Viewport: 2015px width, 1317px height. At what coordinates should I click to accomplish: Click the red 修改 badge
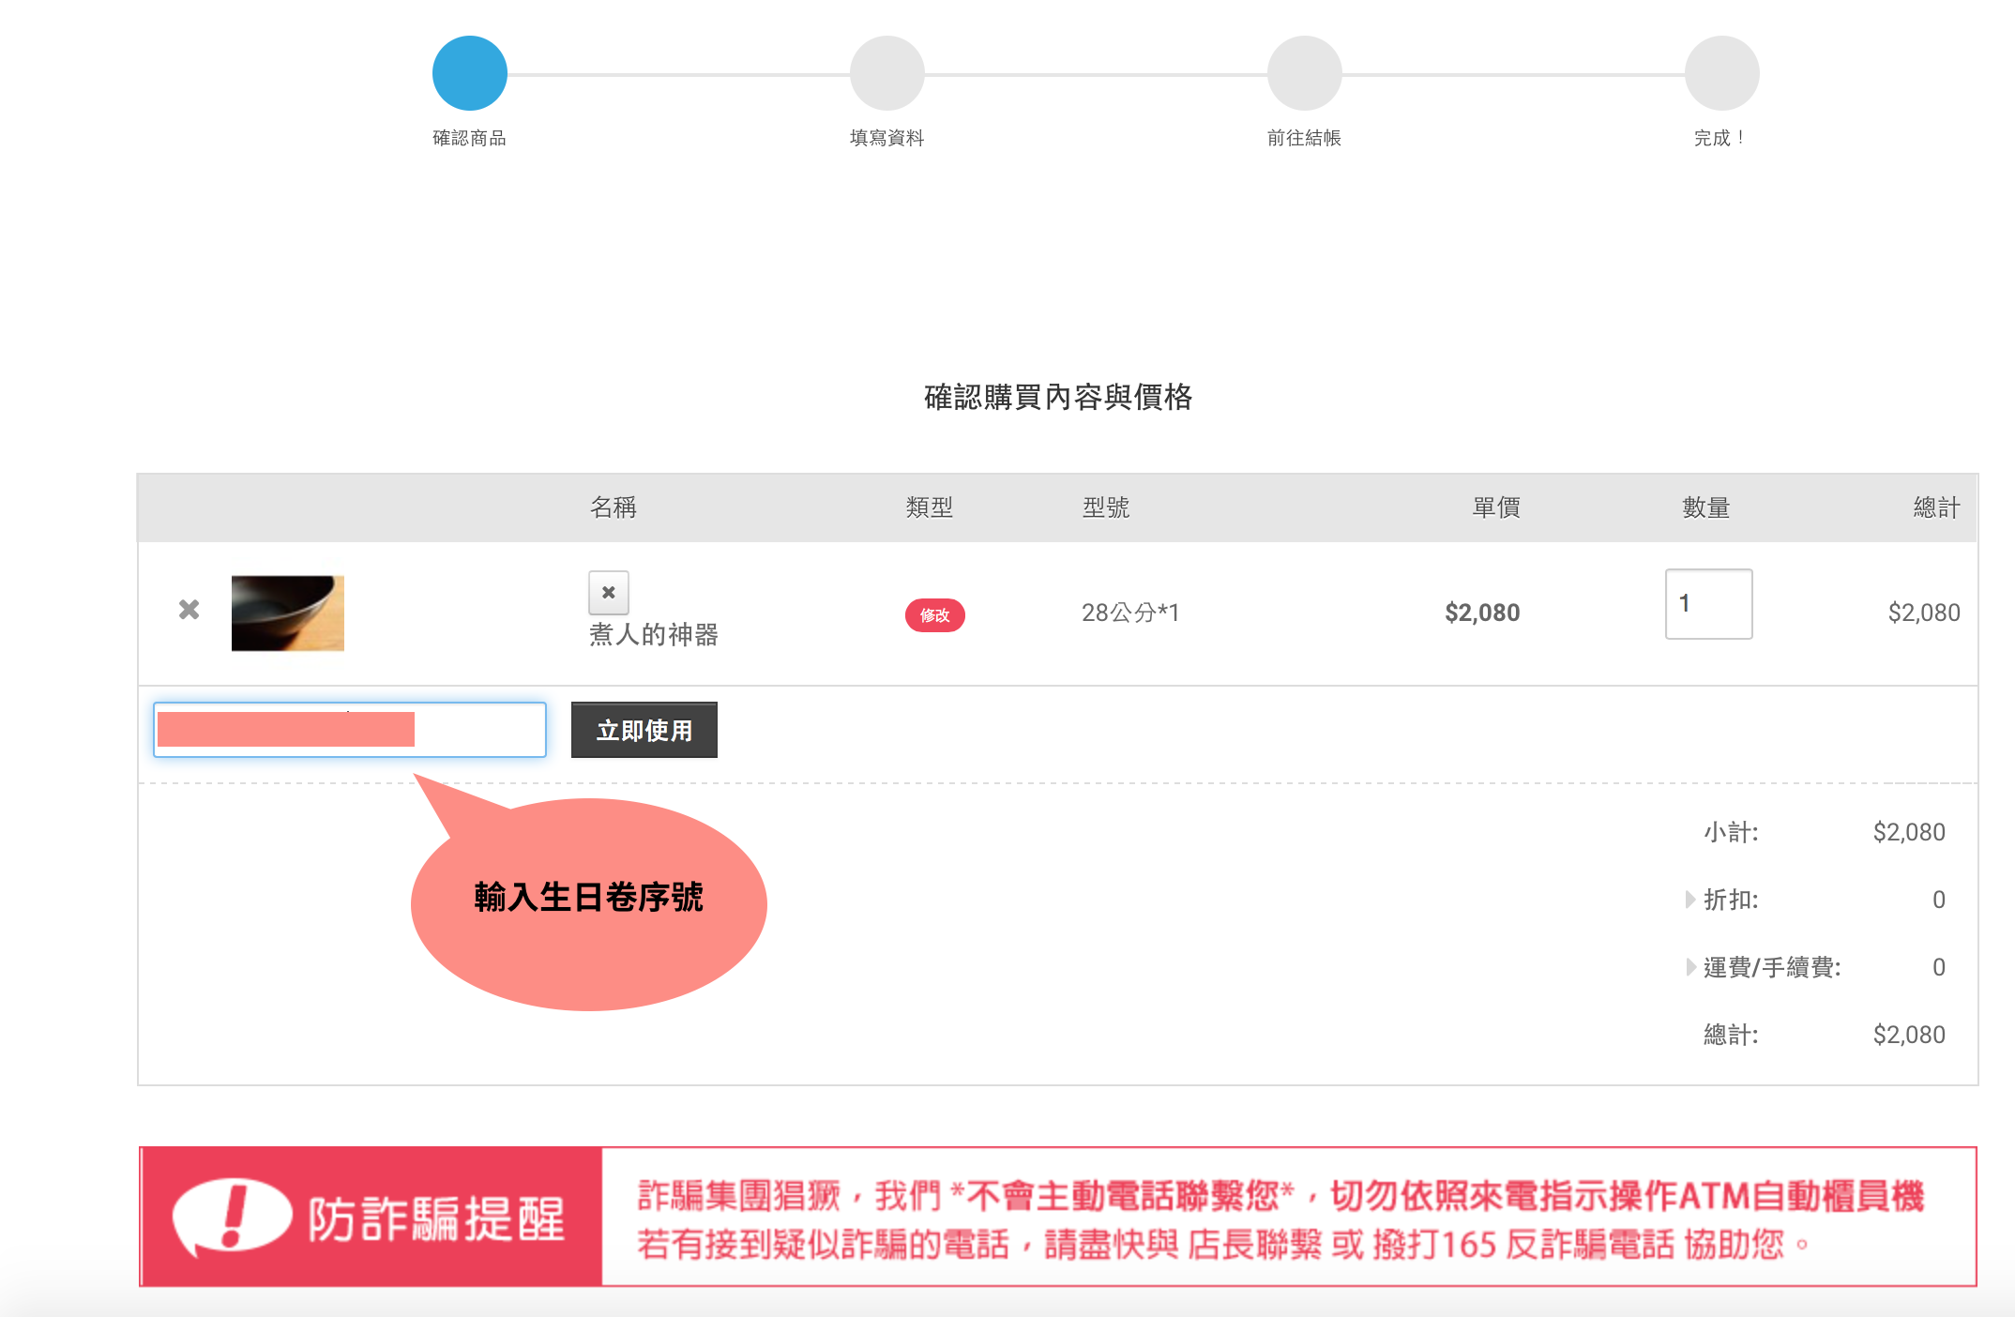(x=934, y=615)
